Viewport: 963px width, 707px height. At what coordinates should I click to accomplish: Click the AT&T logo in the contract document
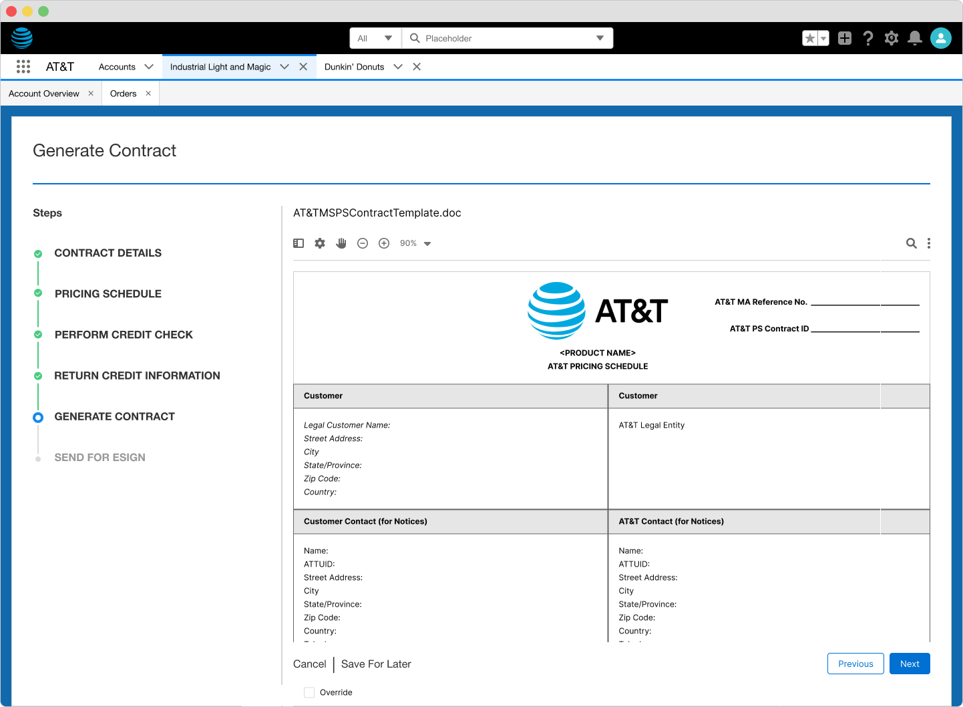pyautogui.click(x=598, y=311)
